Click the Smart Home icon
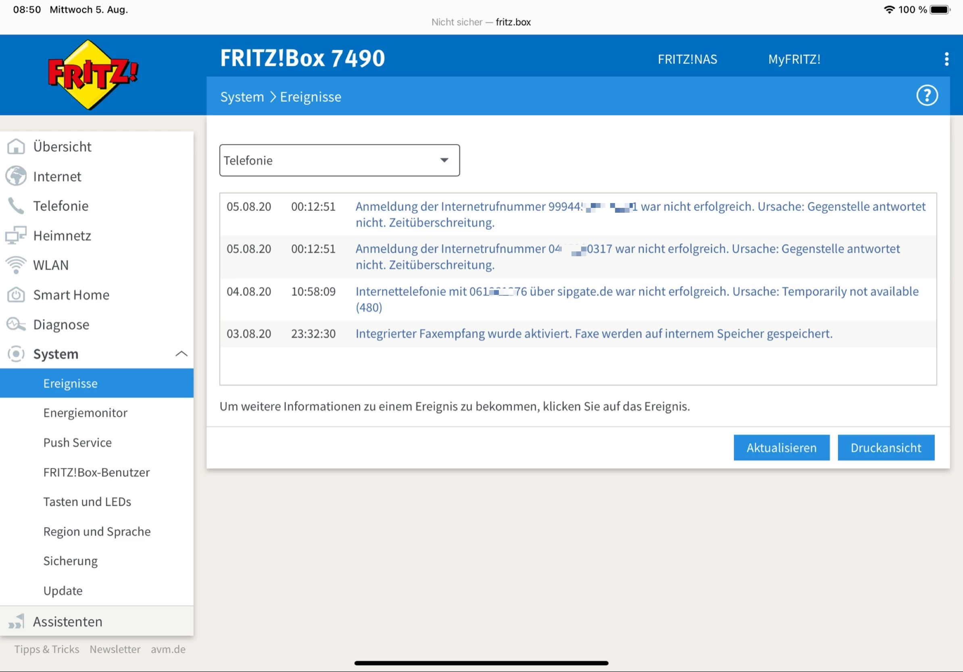This screenshot has height=672, width=963. pyautogui.click(x=16, y=295)
